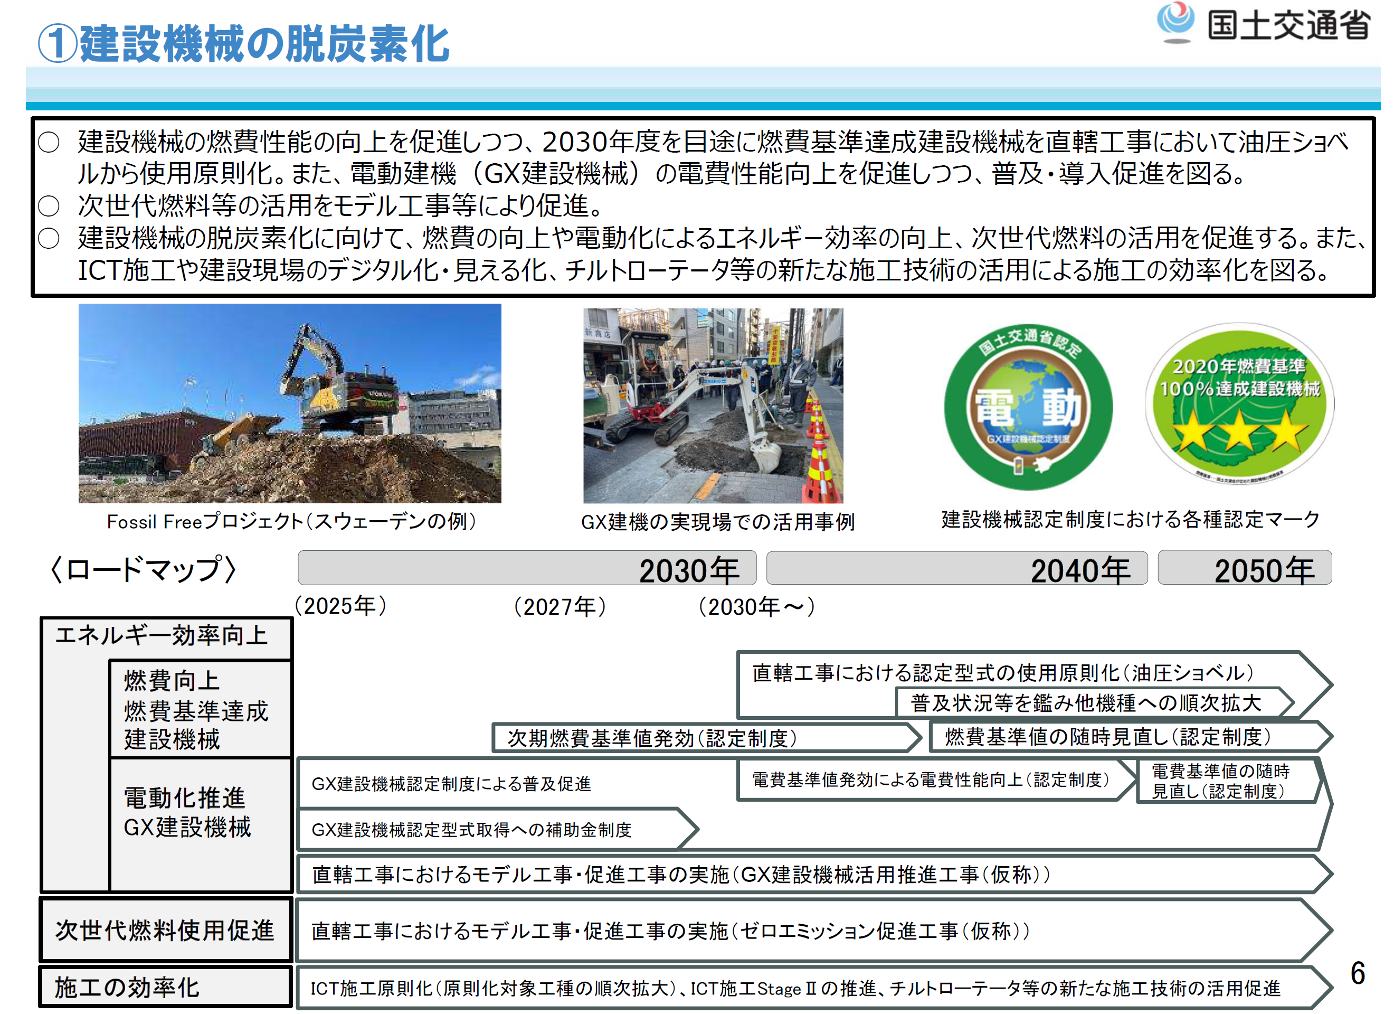Click the 施工の効率化 category box

point(165,987)
